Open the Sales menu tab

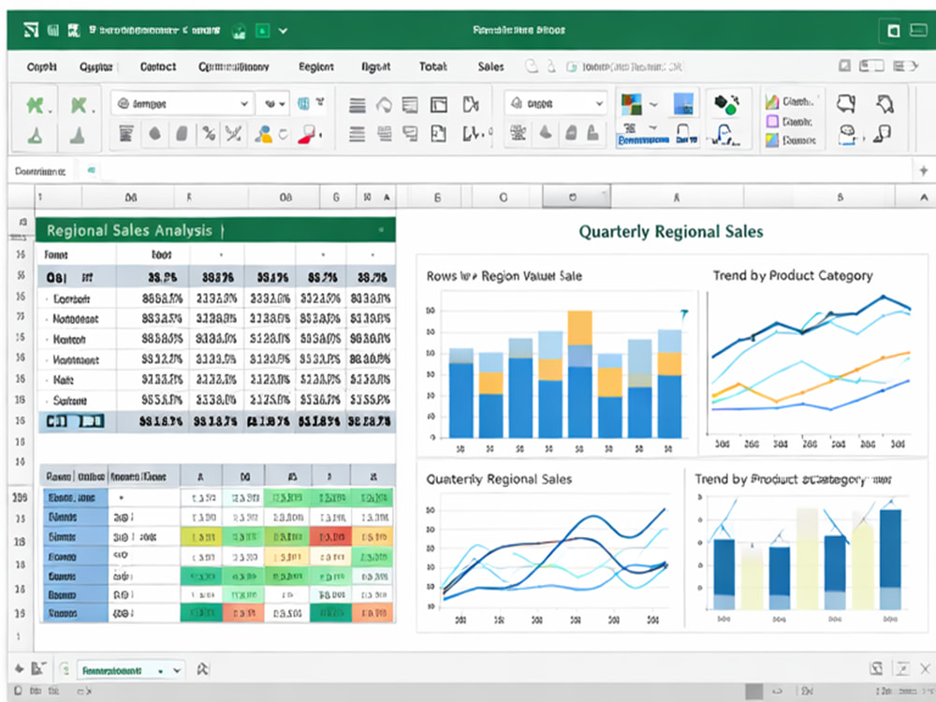click(x=490, y=66)
